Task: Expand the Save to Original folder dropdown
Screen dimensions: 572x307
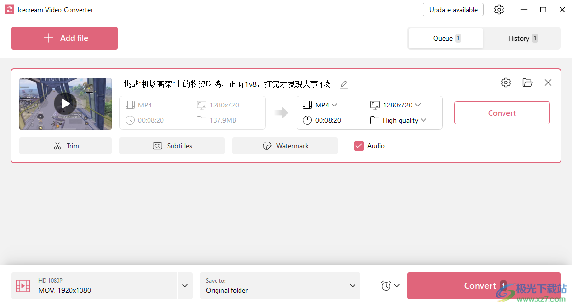Action: pyautogui.click(x=353, y=285)
